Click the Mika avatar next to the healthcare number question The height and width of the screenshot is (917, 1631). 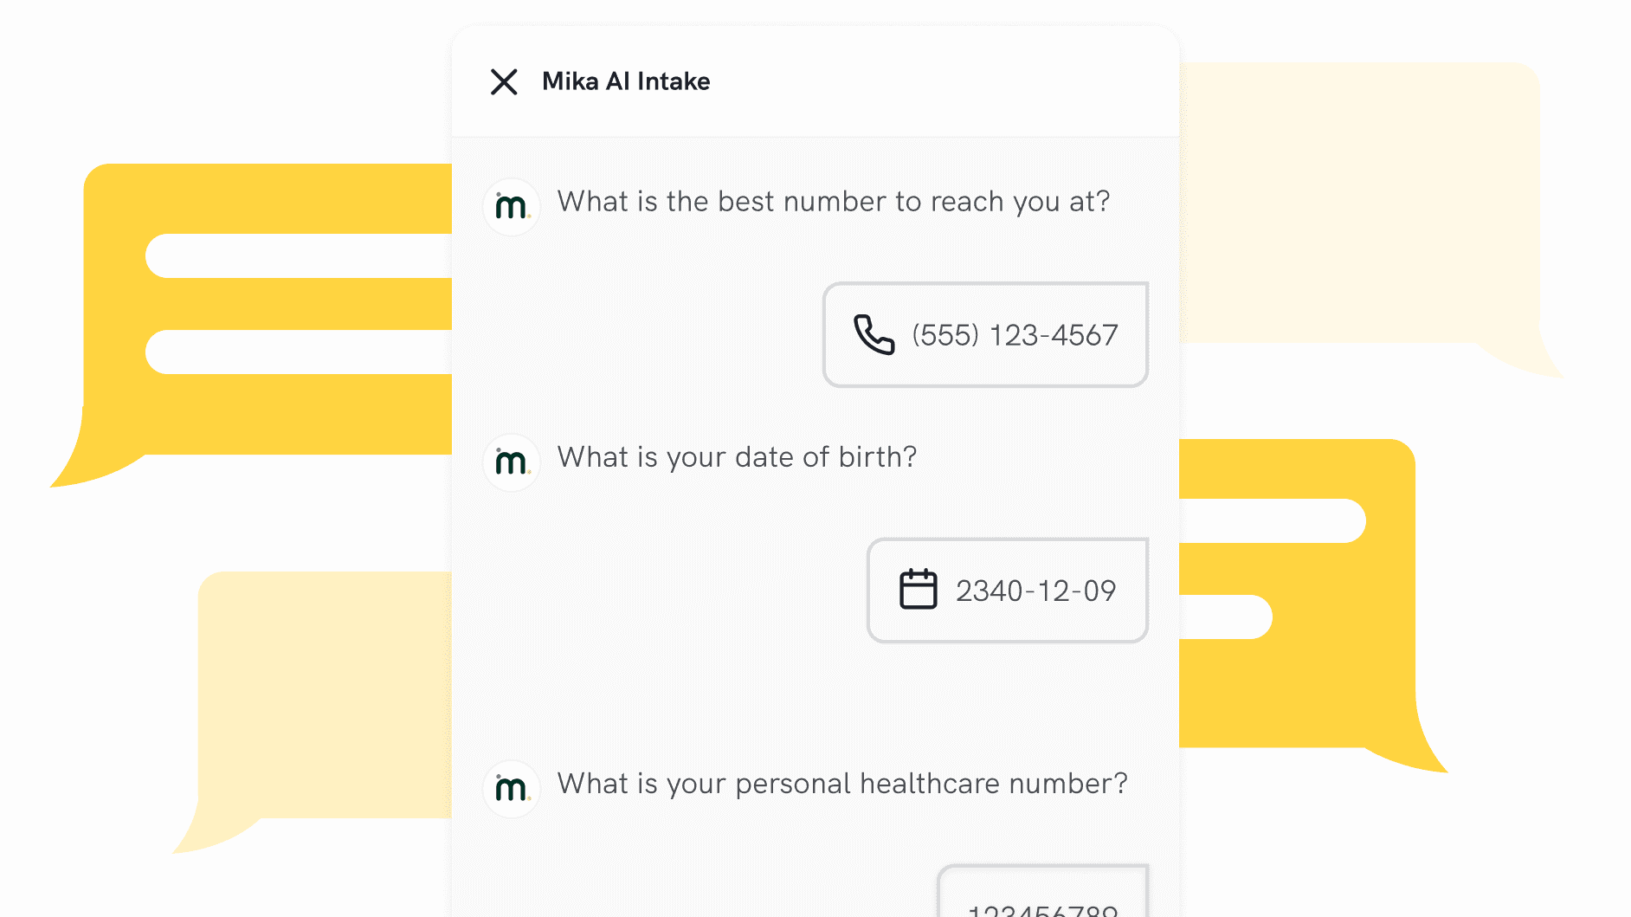[511, 789]
